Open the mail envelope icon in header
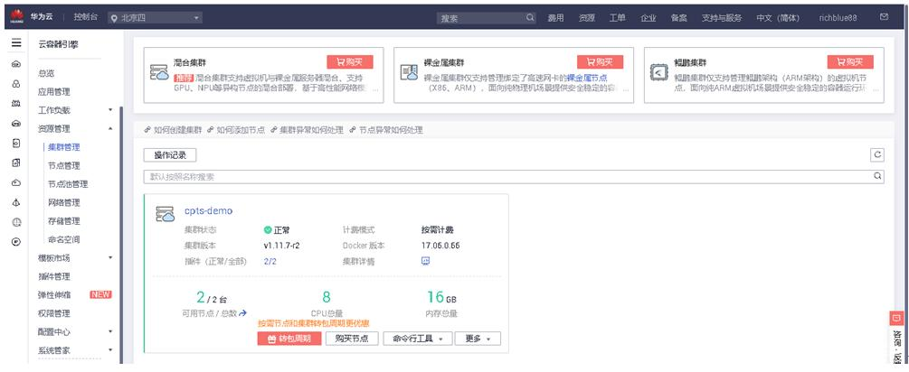This screenshot has width=909, height=372. [x=884, y=17]
